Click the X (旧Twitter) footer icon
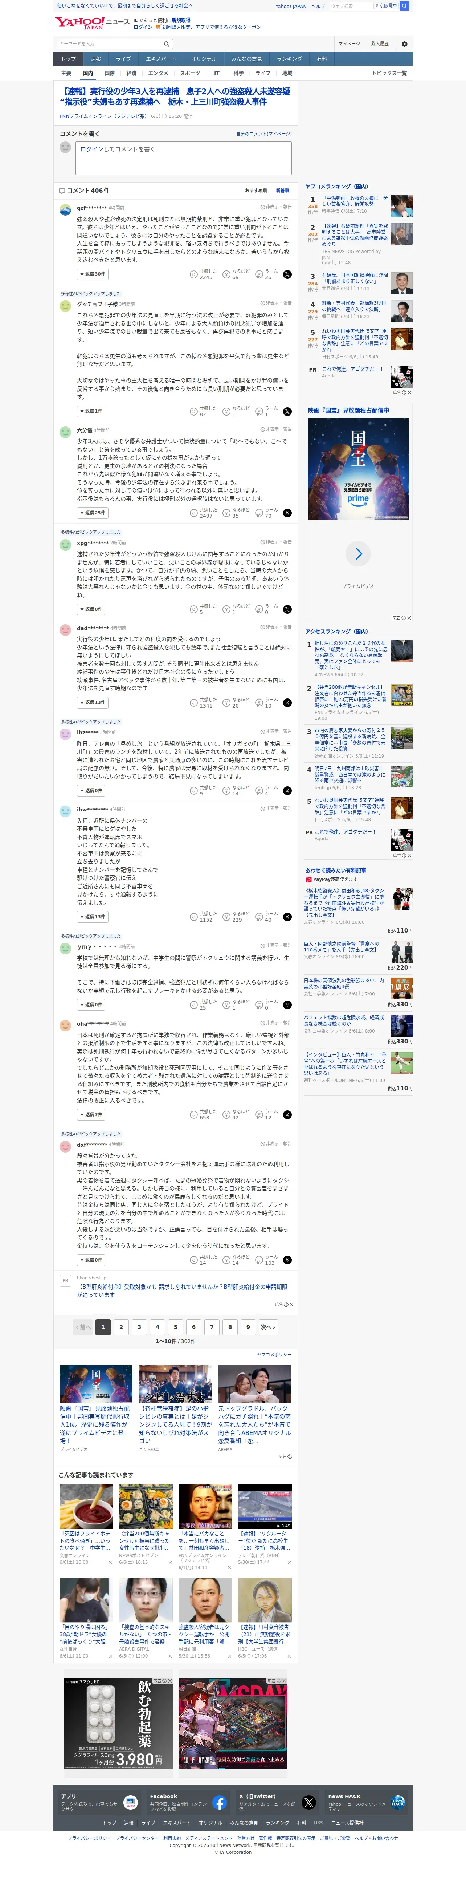The image size is (466, 1896). point(309,1803)
